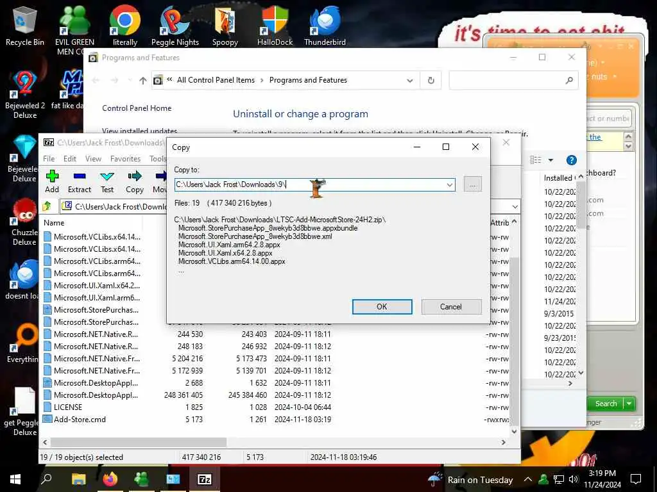Open 7-Zip Edit menu
Viewport: 657px width, 492px height.
point(69,159)
